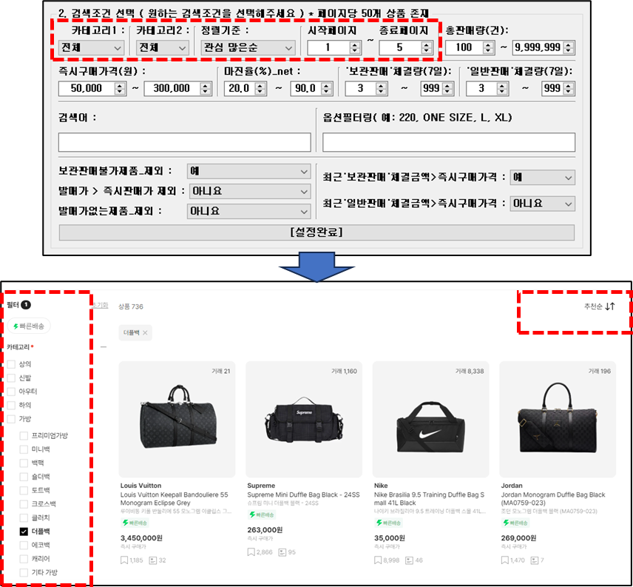Click the 시작페이지 spinner field
This screenshot has width=633, height=587.
coord(334,47)
